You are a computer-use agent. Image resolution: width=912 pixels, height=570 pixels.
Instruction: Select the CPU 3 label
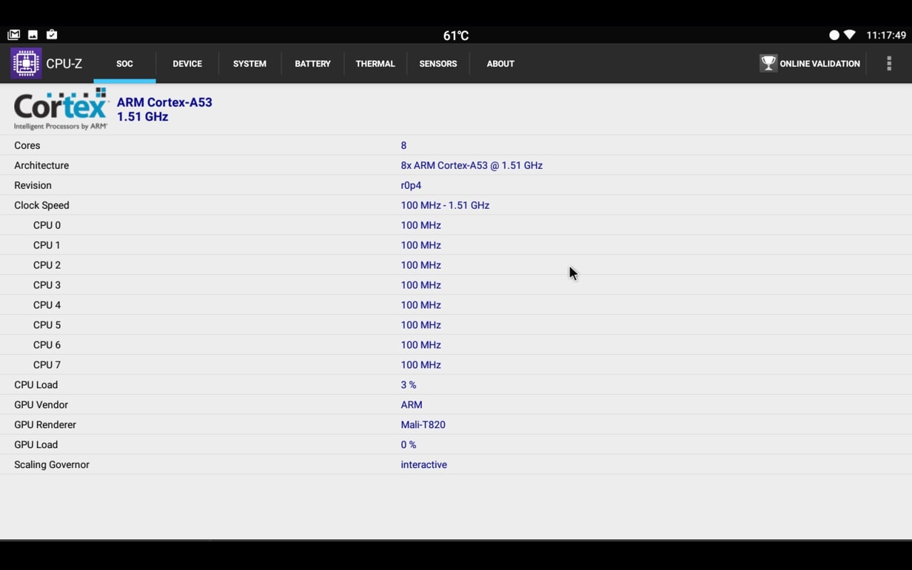pos(47,285)
